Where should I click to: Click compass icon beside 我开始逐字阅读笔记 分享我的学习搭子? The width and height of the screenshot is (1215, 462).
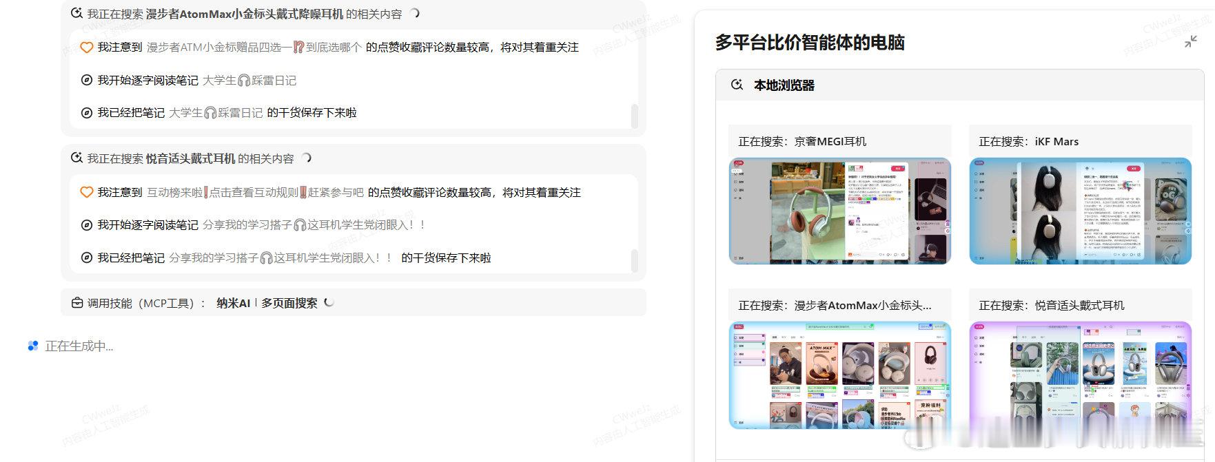(87, 224)
